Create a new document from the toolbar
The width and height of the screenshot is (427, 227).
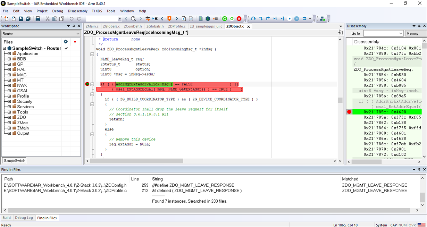pos(6,19)
